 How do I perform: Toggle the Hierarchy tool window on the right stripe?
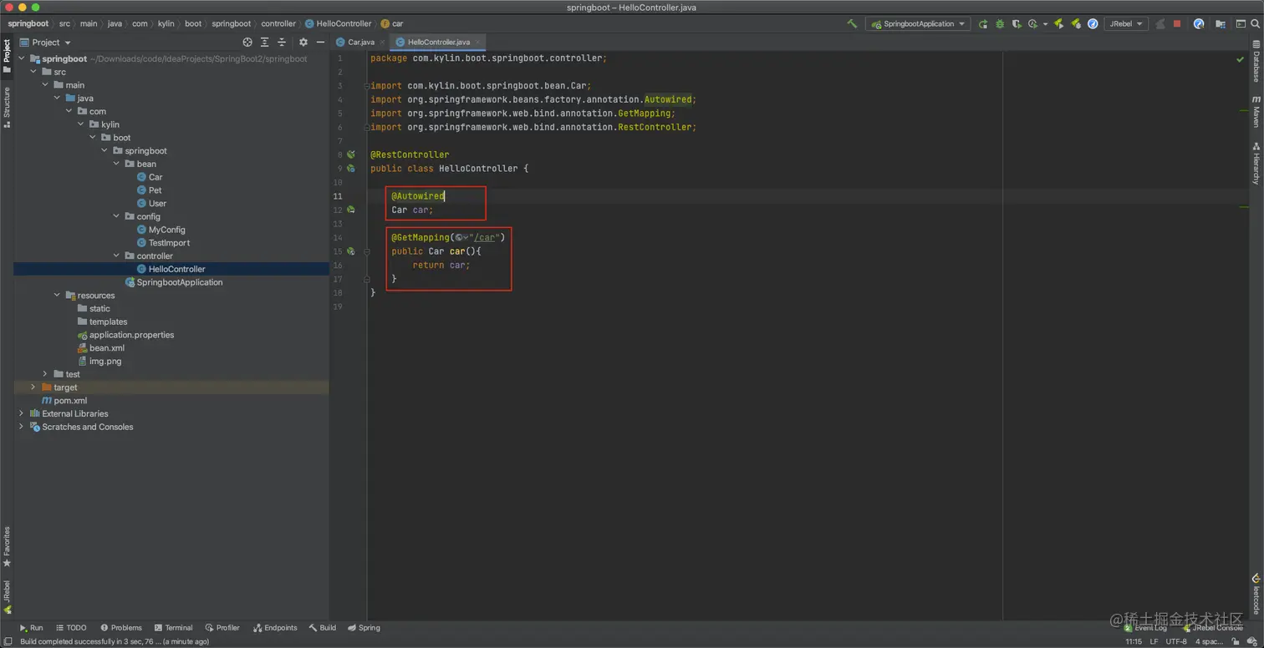[x=1256, y=163]
